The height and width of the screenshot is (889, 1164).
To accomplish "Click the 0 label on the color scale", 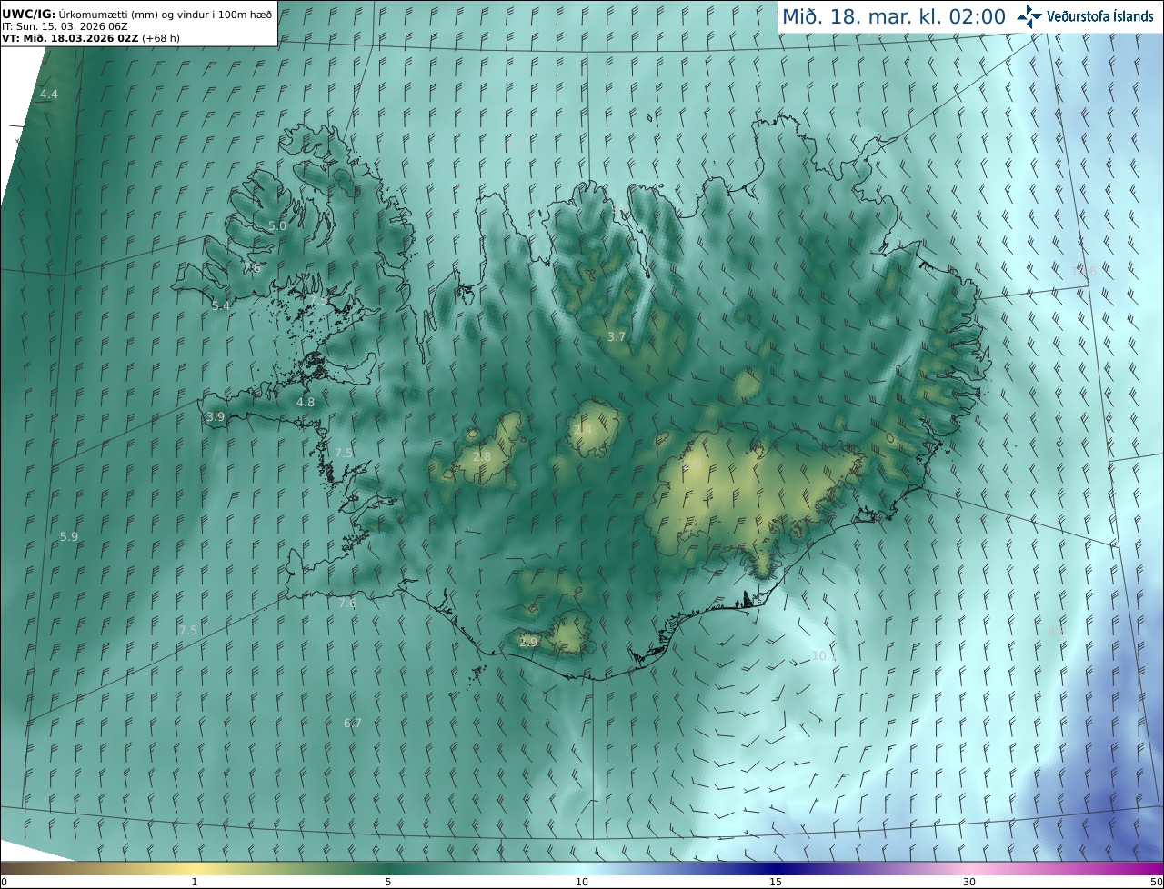I will point(4,882).
